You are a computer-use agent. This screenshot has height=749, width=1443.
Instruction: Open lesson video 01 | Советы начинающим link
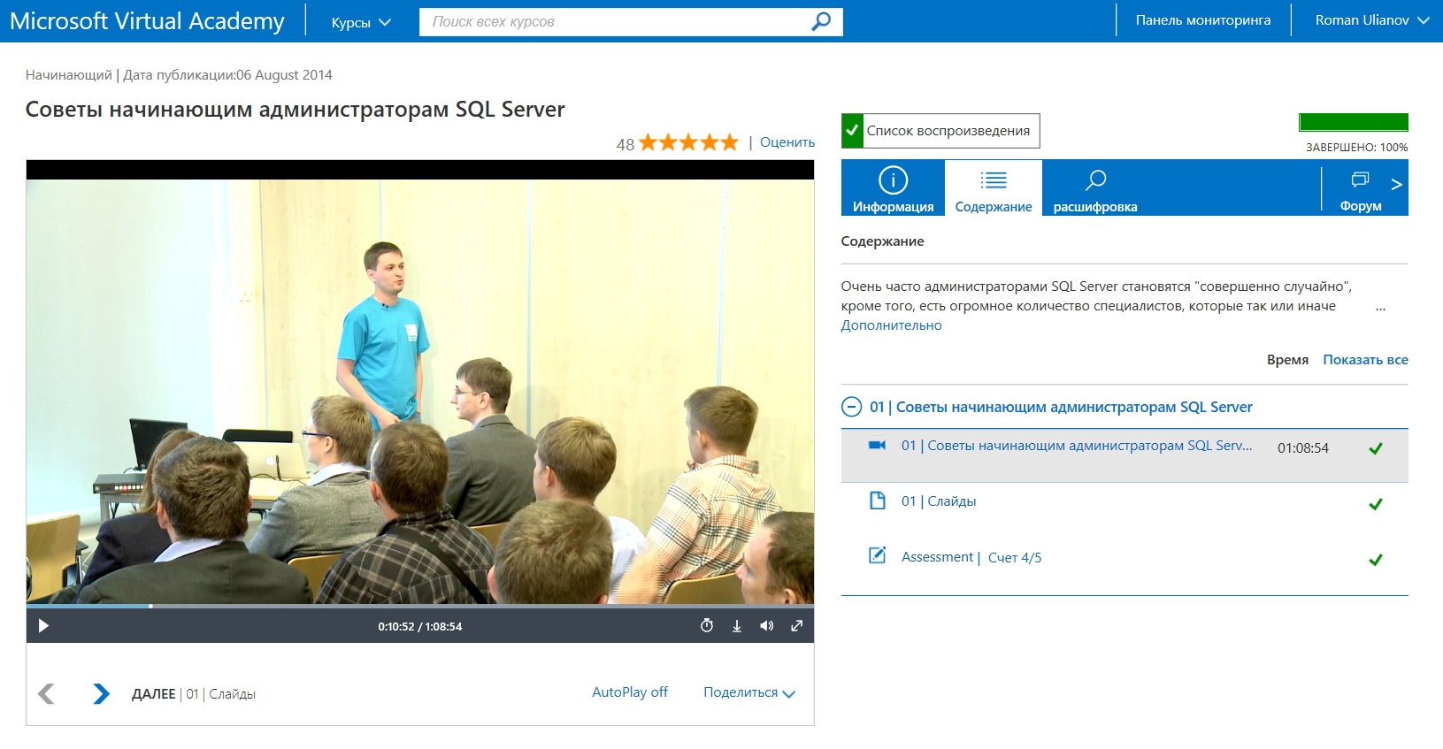[1077, 446]
